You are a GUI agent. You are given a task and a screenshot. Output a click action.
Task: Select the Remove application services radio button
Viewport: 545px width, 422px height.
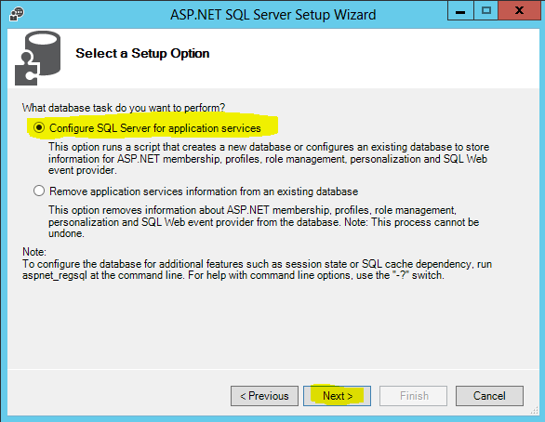(39, 191)
